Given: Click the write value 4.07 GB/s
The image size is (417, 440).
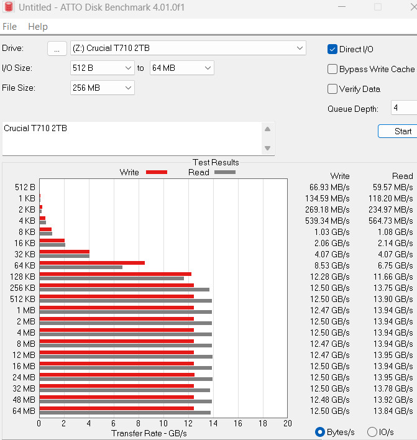Looking at the screenshot, I should point(332,254).
